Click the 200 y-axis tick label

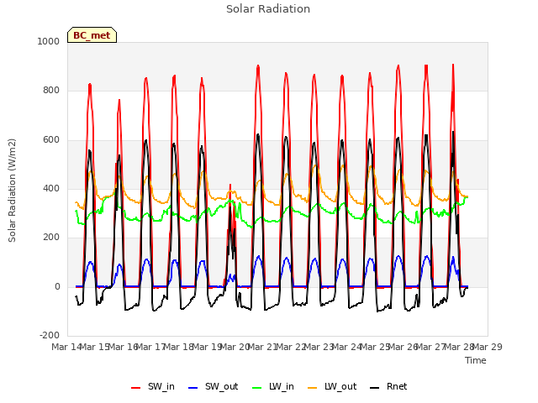tap(51, 237)
